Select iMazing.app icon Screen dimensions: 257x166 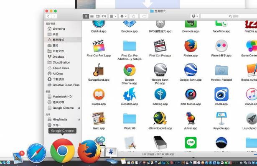click(x=160, y=94)
